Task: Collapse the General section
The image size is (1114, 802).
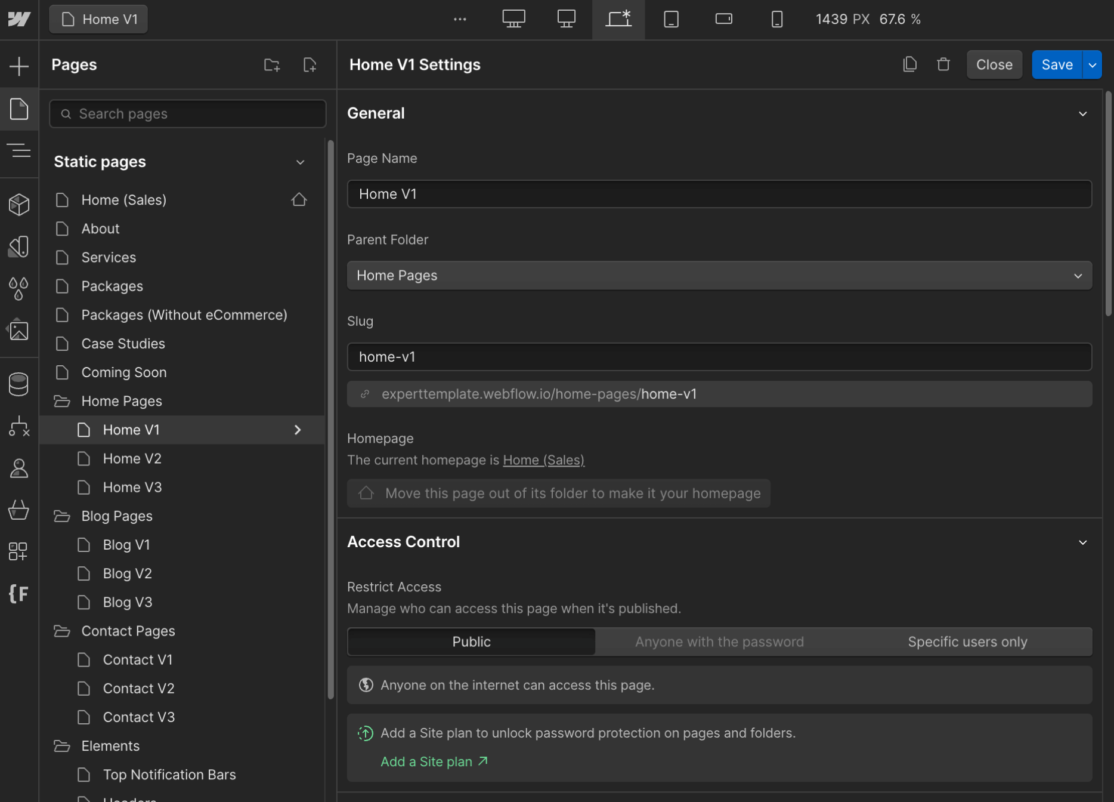Action: pyautogui.click(x=1084, y=113)
